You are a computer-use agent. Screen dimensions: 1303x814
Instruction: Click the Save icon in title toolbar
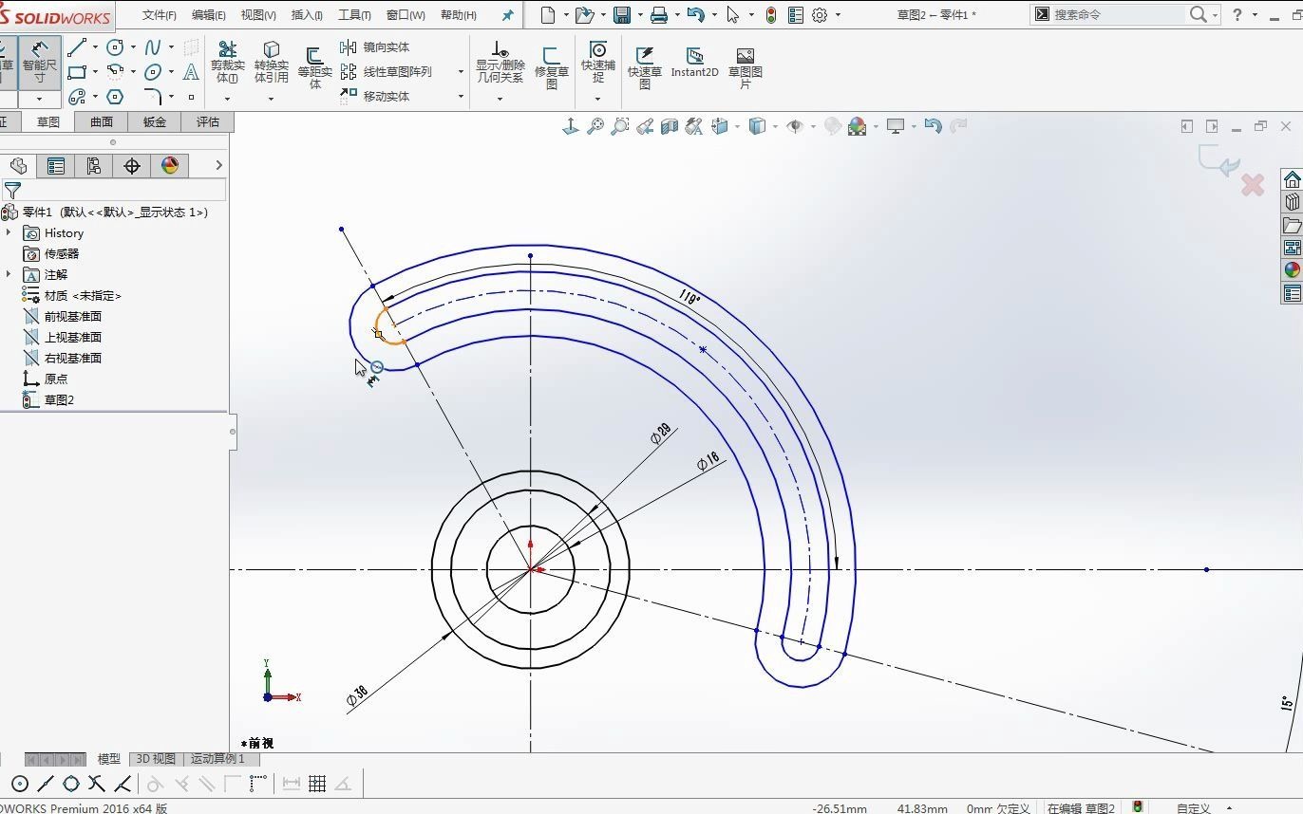(622, 14)
